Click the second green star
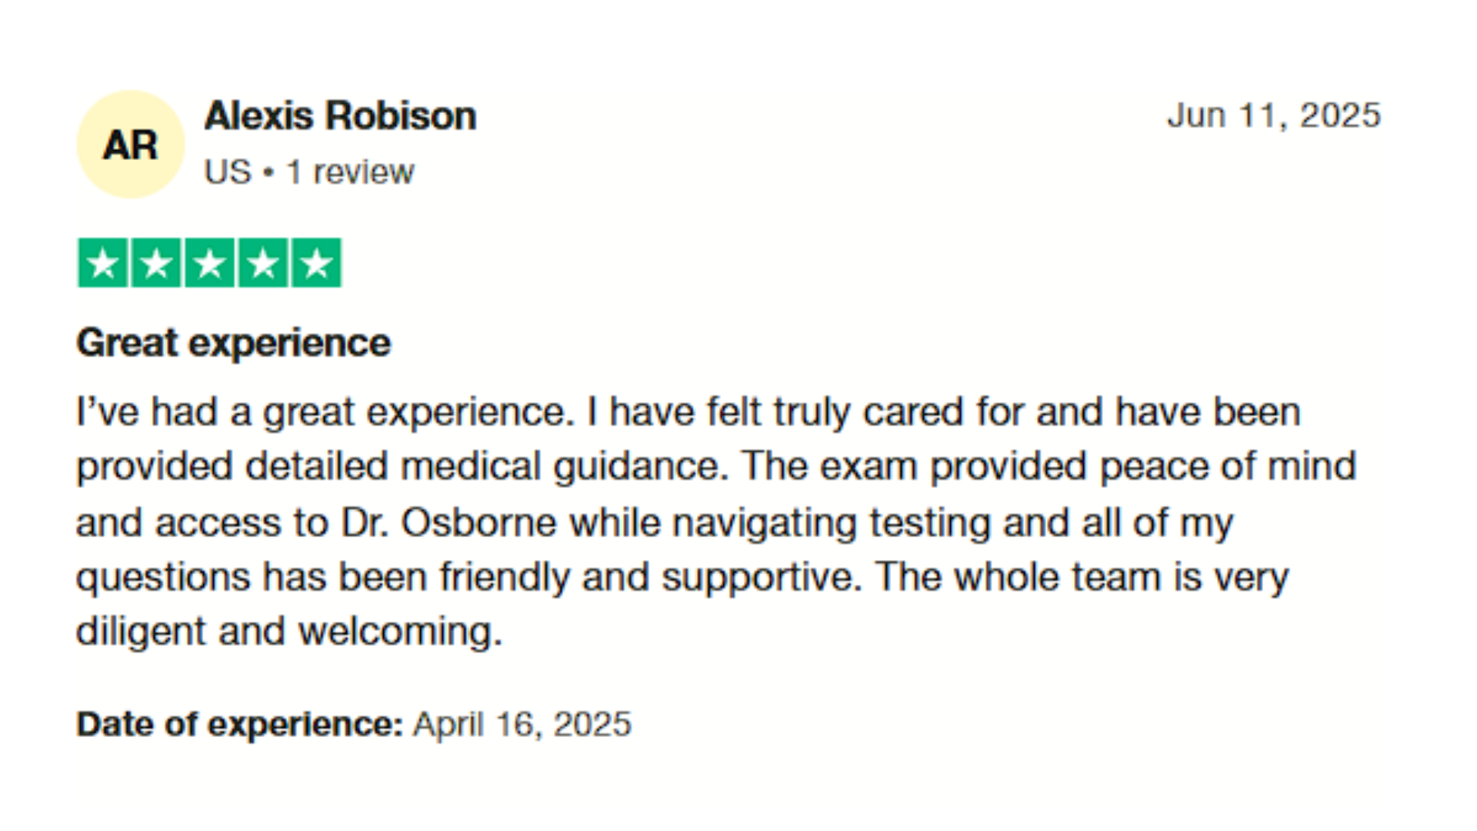 click(156, 263)
